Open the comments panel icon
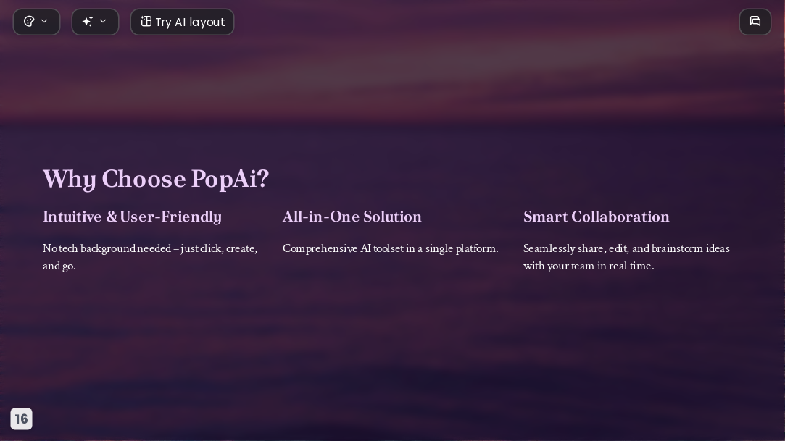This screenshot has width=785, height=441. point(755,22)
